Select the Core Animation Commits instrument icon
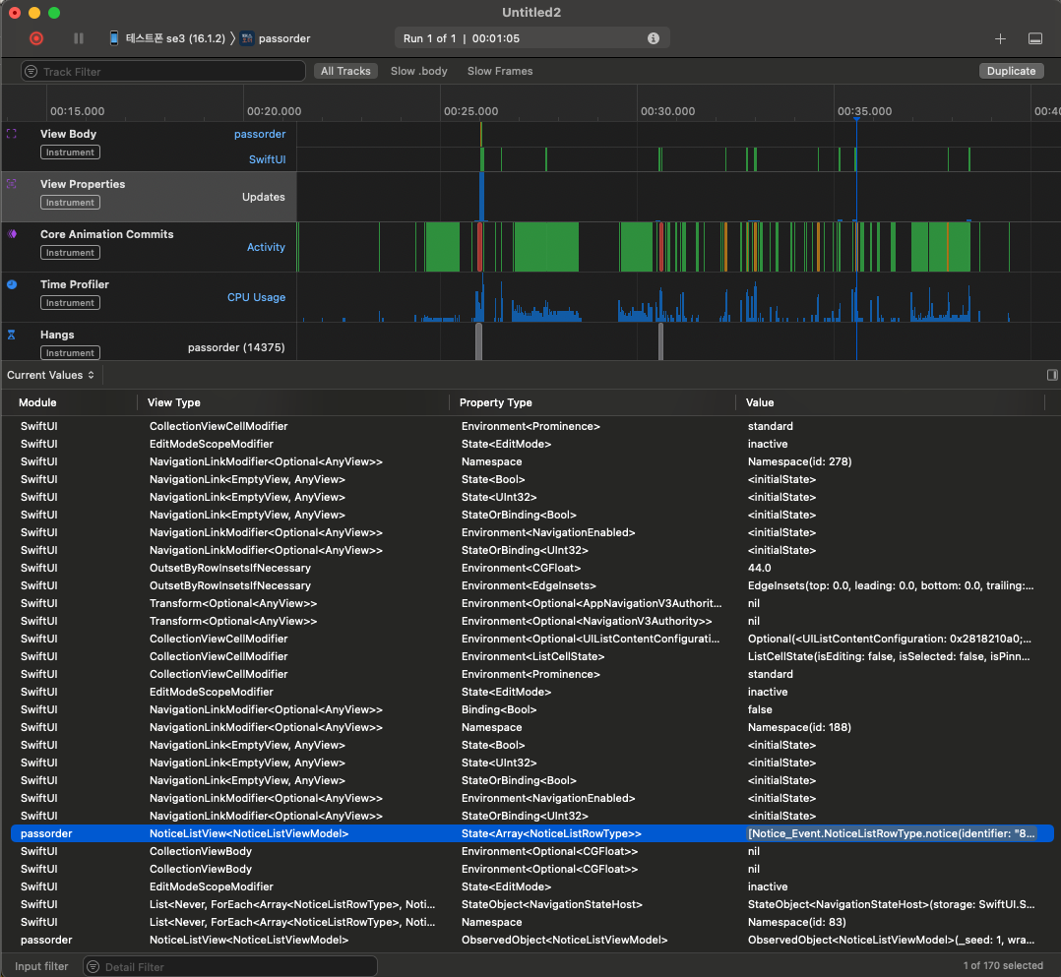 coord(12,234)
